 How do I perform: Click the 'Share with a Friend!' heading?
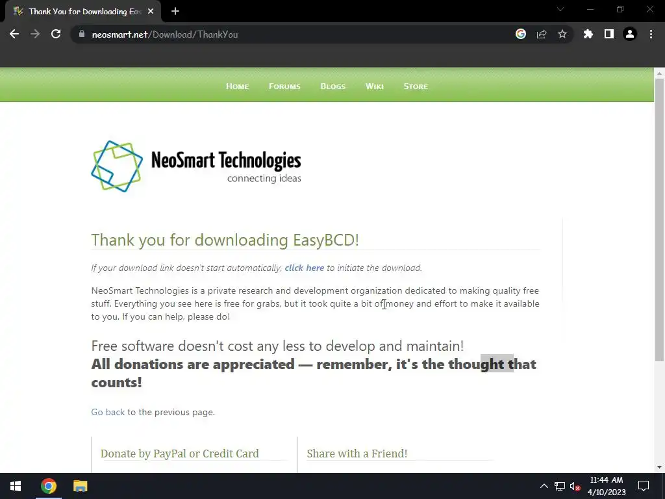click(357, 454)
